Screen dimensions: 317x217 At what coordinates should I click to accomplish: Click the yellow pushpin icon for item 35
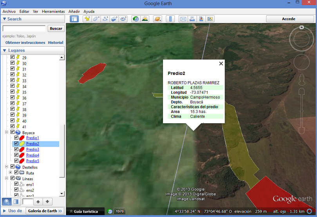(18, 92)
